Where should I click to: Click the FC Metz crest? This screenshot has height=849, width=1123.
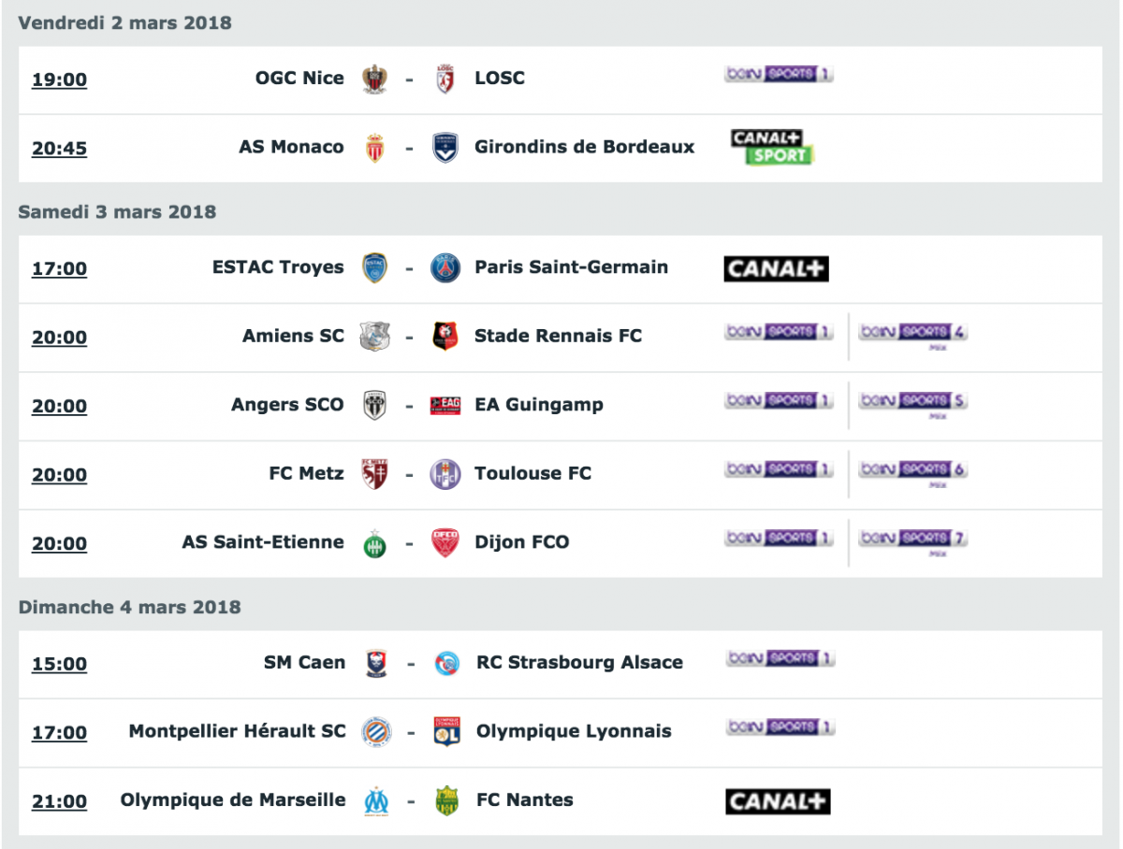pos(374,474)
